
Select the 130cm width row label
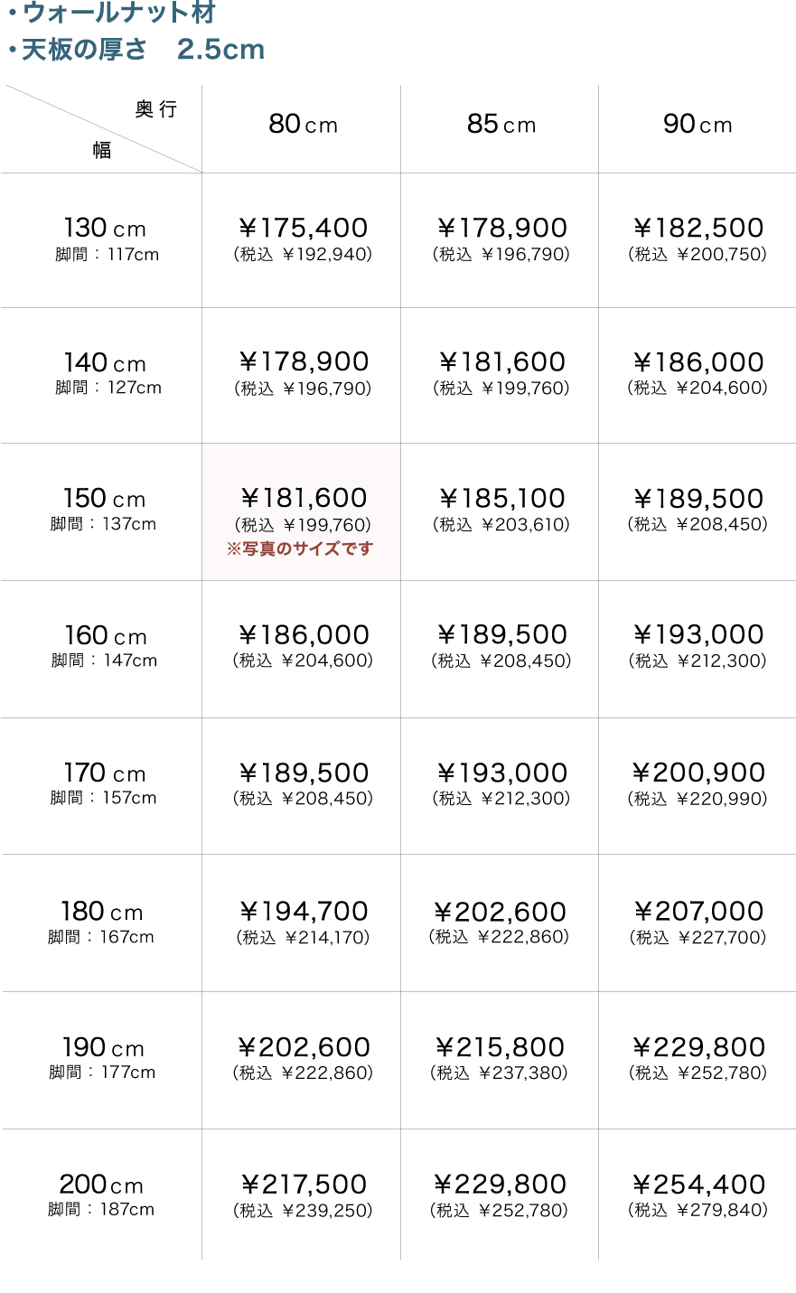[x=105, y=229]
